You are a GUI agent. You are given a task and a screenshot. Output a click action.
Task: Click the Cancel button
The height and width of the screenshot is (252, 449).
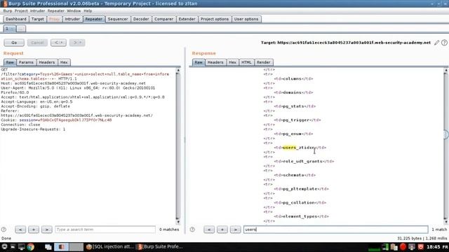tap(37, 43)
